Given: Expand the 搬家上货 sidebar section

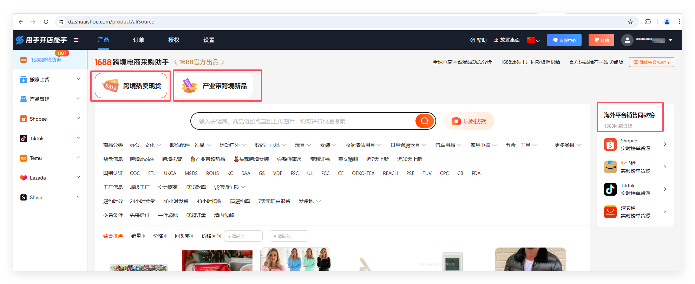Looking at the screenshot, I should point(78,79).
